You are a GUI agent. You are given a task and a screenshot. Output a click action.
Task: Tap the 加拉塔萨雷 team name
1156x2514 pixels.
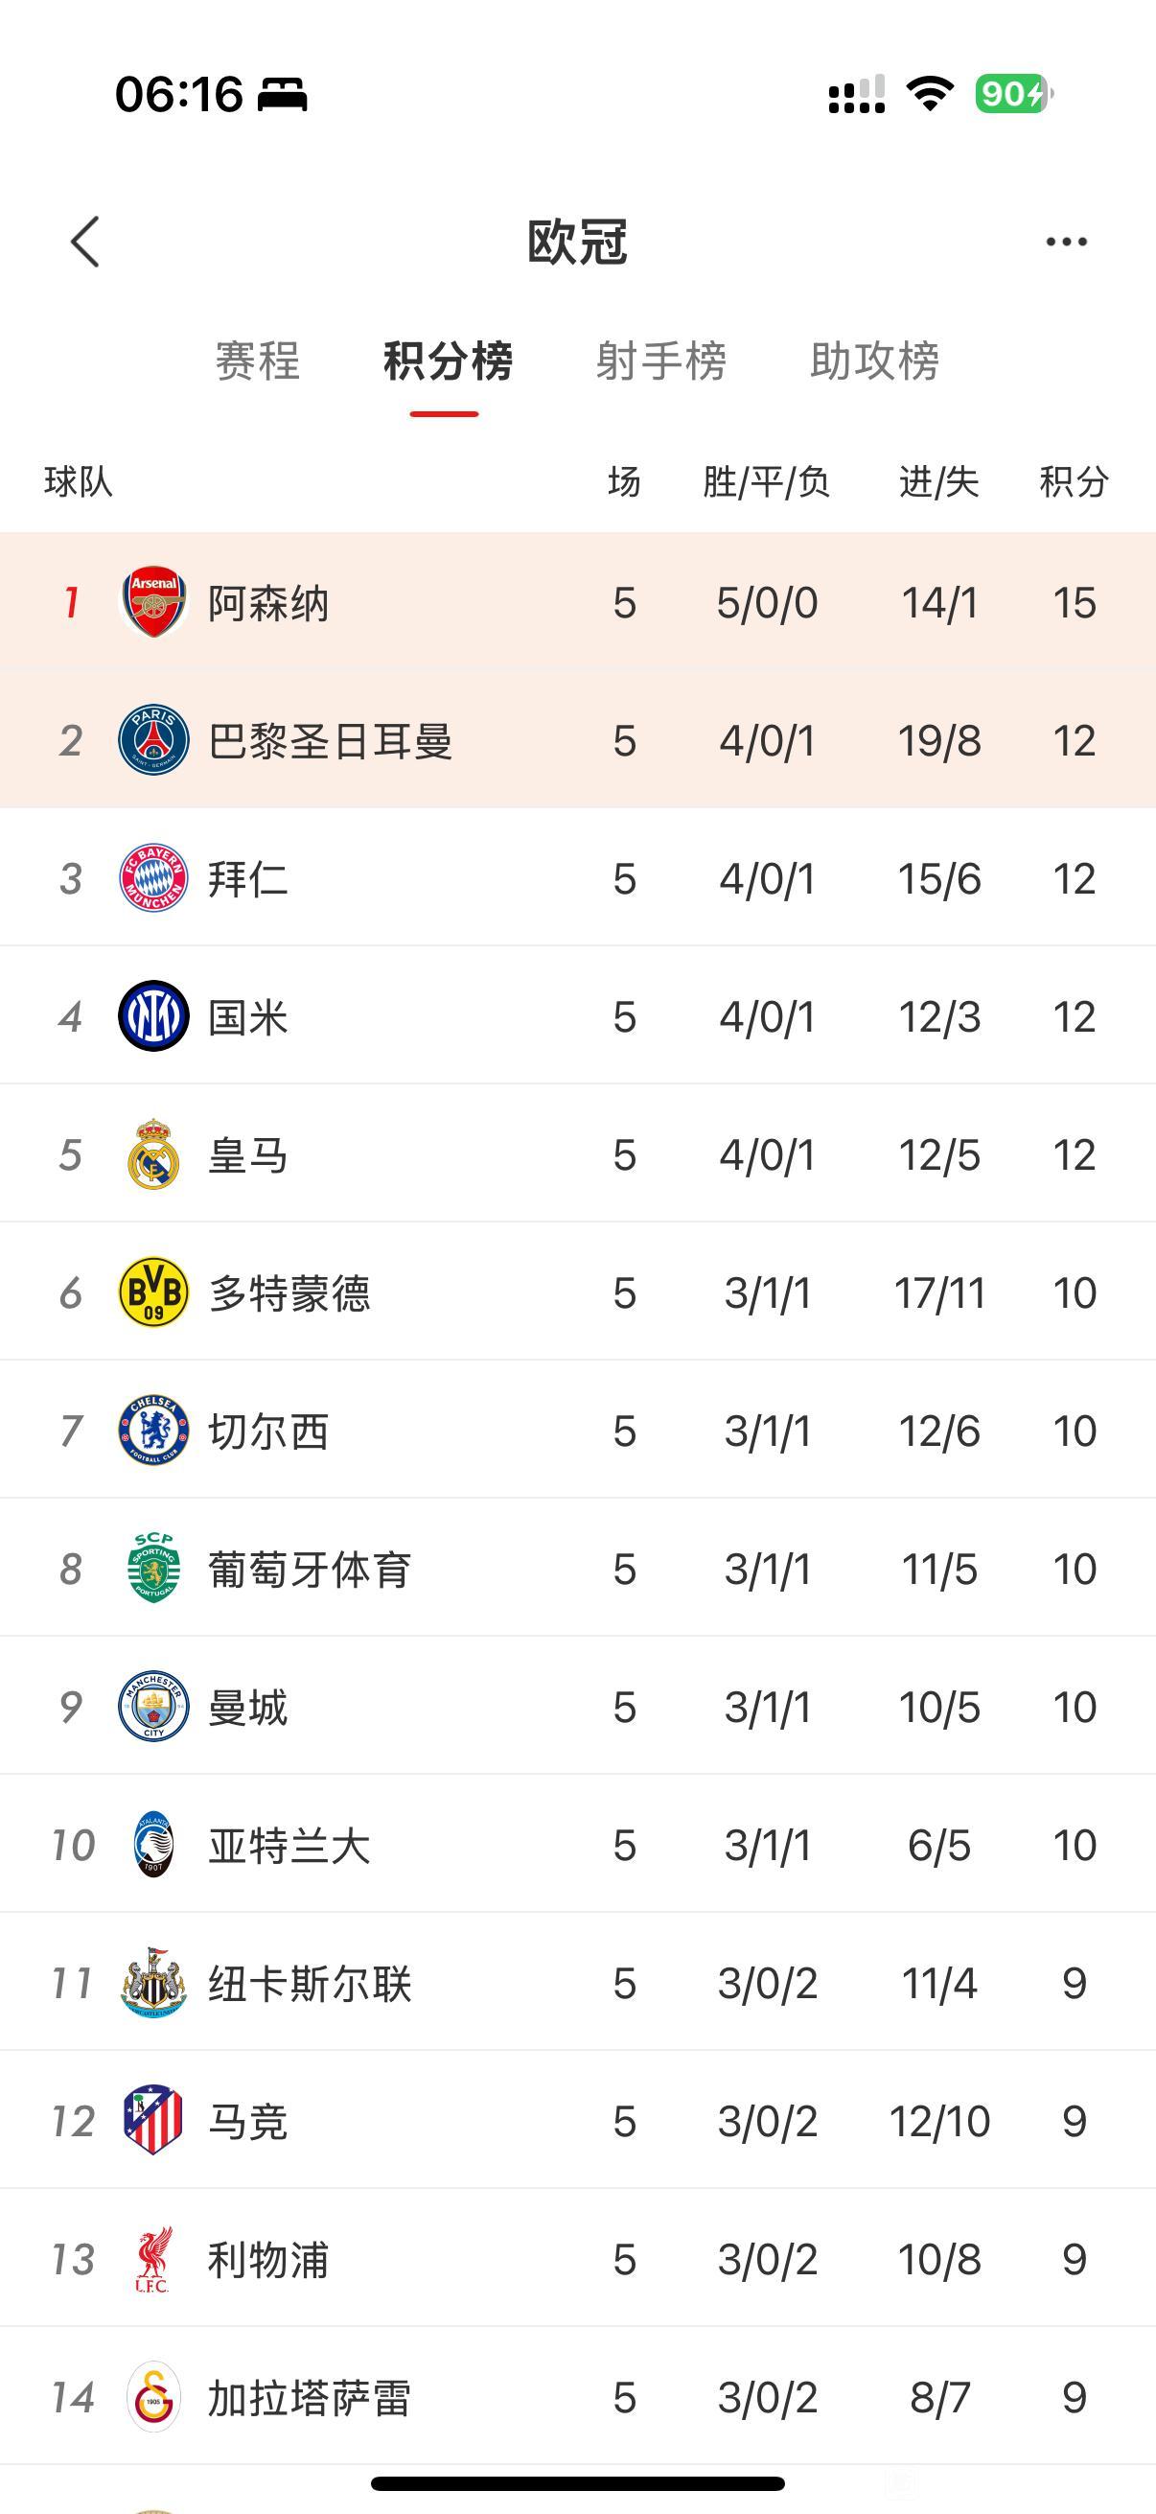[x=311, y=2398]
